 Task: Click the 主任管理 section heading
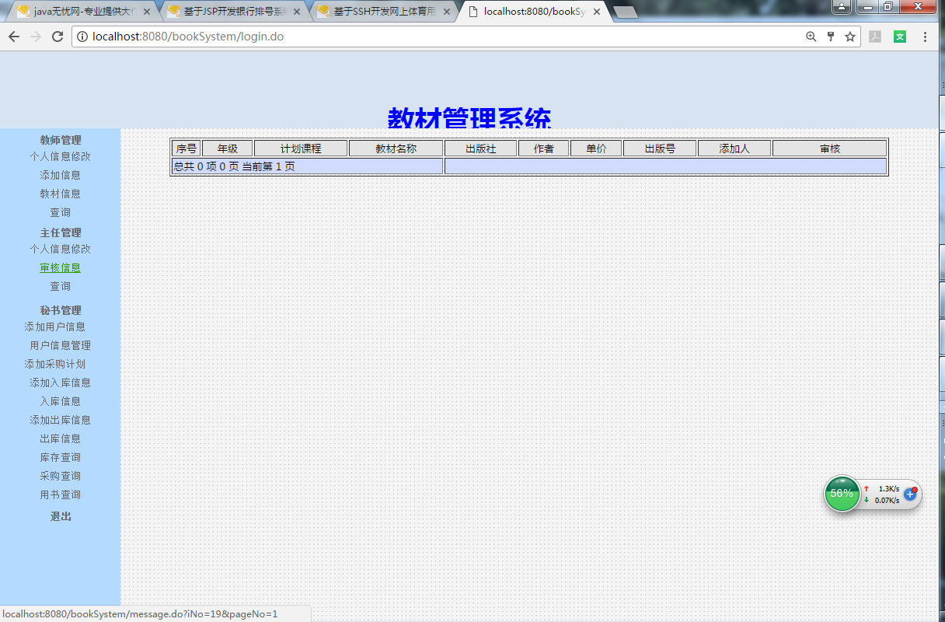pyautogui.click(x=61, y=232)
